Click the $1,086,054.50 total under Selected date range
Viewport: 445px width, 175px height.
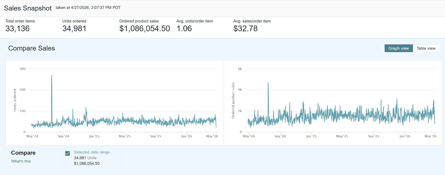(87, 164)
